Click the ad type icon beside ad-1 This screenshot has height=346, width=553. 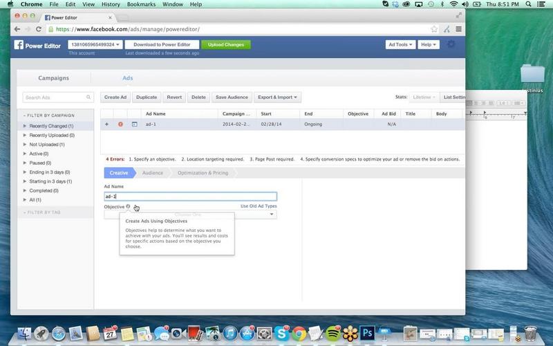coord(134,125)
